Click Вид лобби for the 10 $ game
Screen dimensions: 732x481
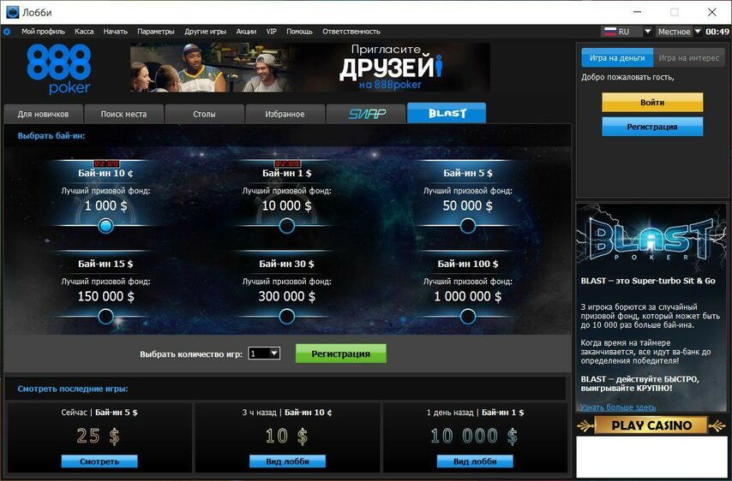coord(288,461)
